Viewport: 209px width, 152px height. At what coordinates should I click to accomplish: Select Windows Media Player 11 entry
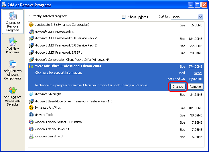click(116, 129)
